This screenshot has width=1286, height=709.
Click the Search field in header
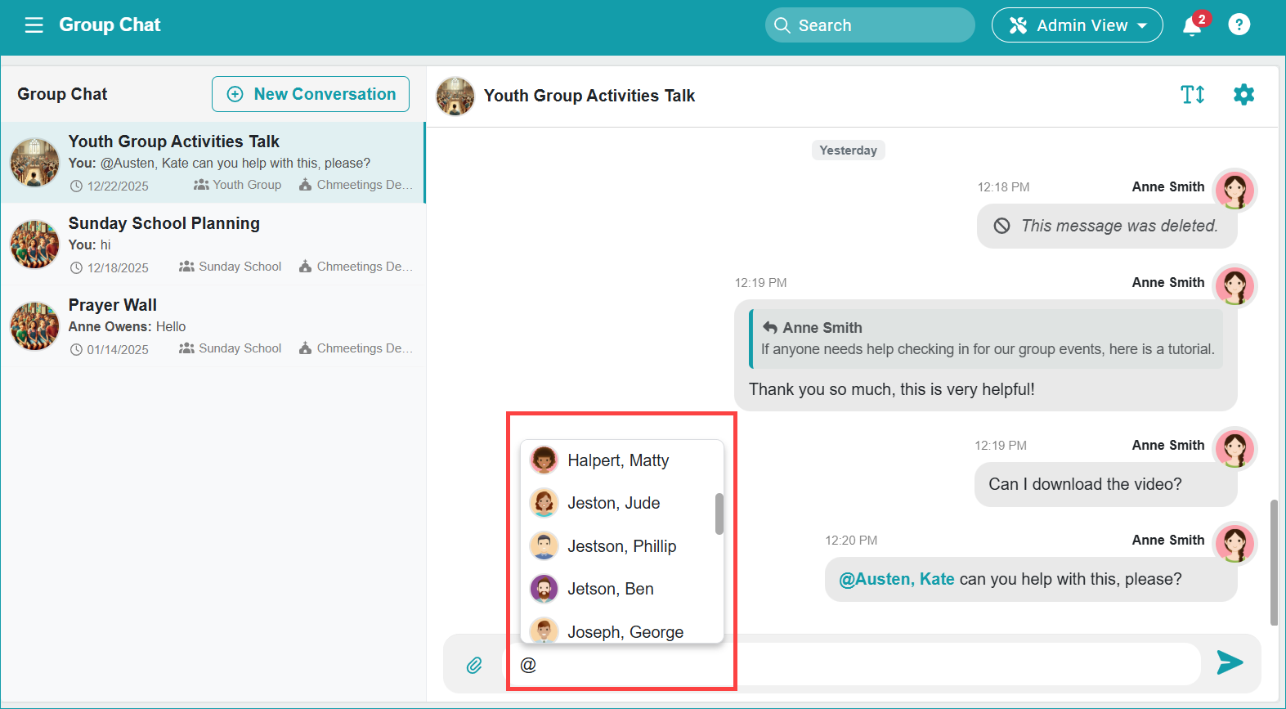[869, 25]
